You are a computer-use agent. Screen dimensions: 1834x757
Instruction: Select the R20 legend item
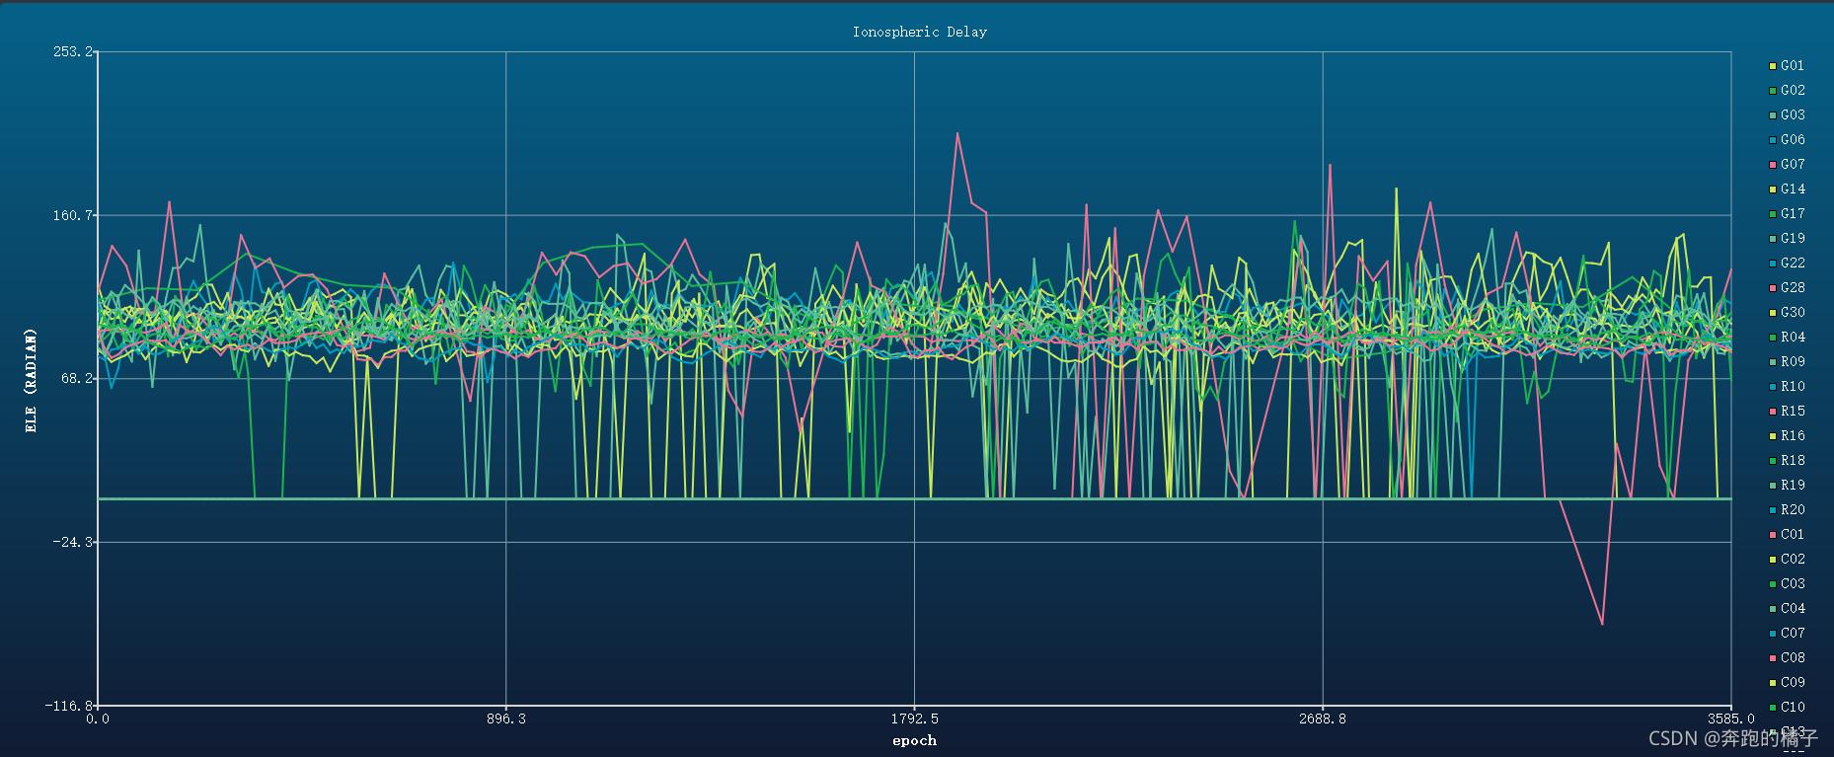tap(1787, 510)
